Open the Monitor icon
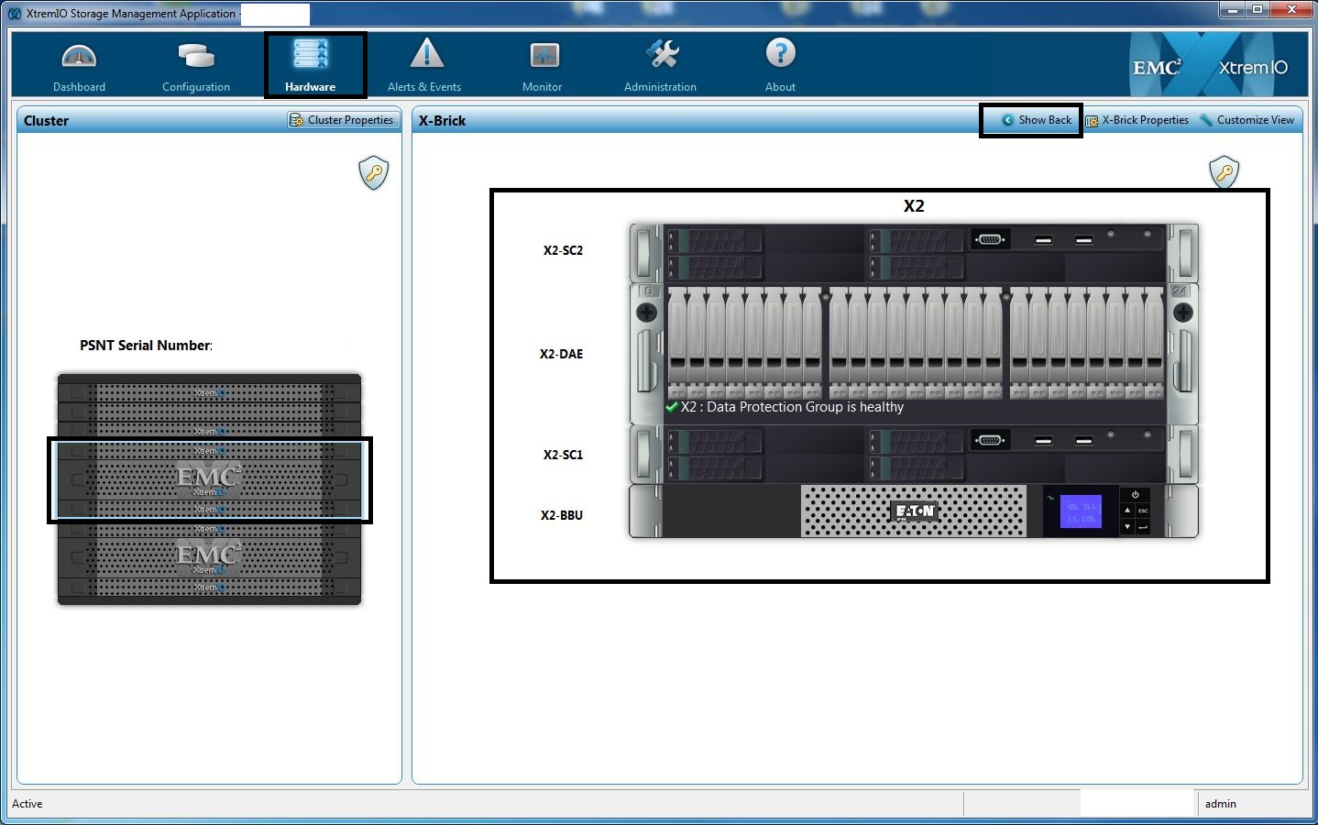This screenshot has height=825, width=1318. point(544,56)
